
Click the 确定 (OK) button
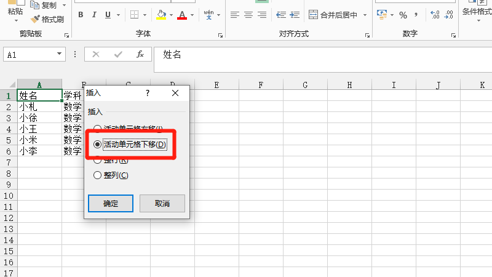coord(111,204)
